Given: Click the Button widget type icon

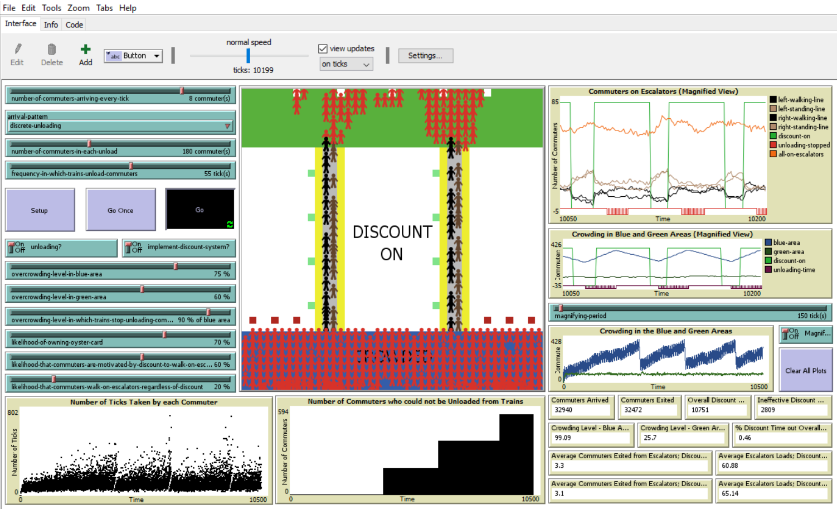Looking at the screenshot, I should pyautogui.click(x=114, y=56).
